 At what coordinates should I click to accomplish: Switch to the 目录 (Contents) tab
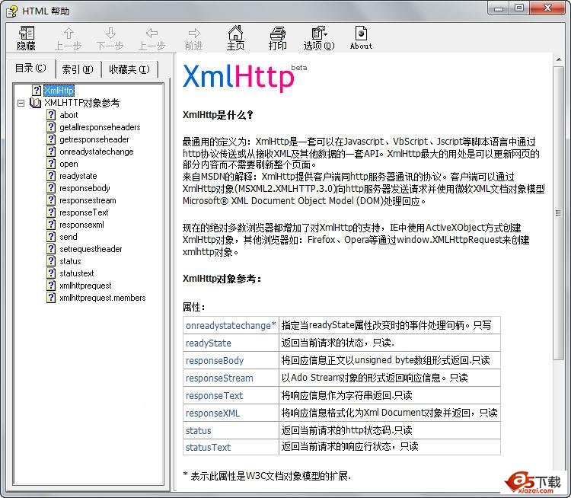[30, 68]
